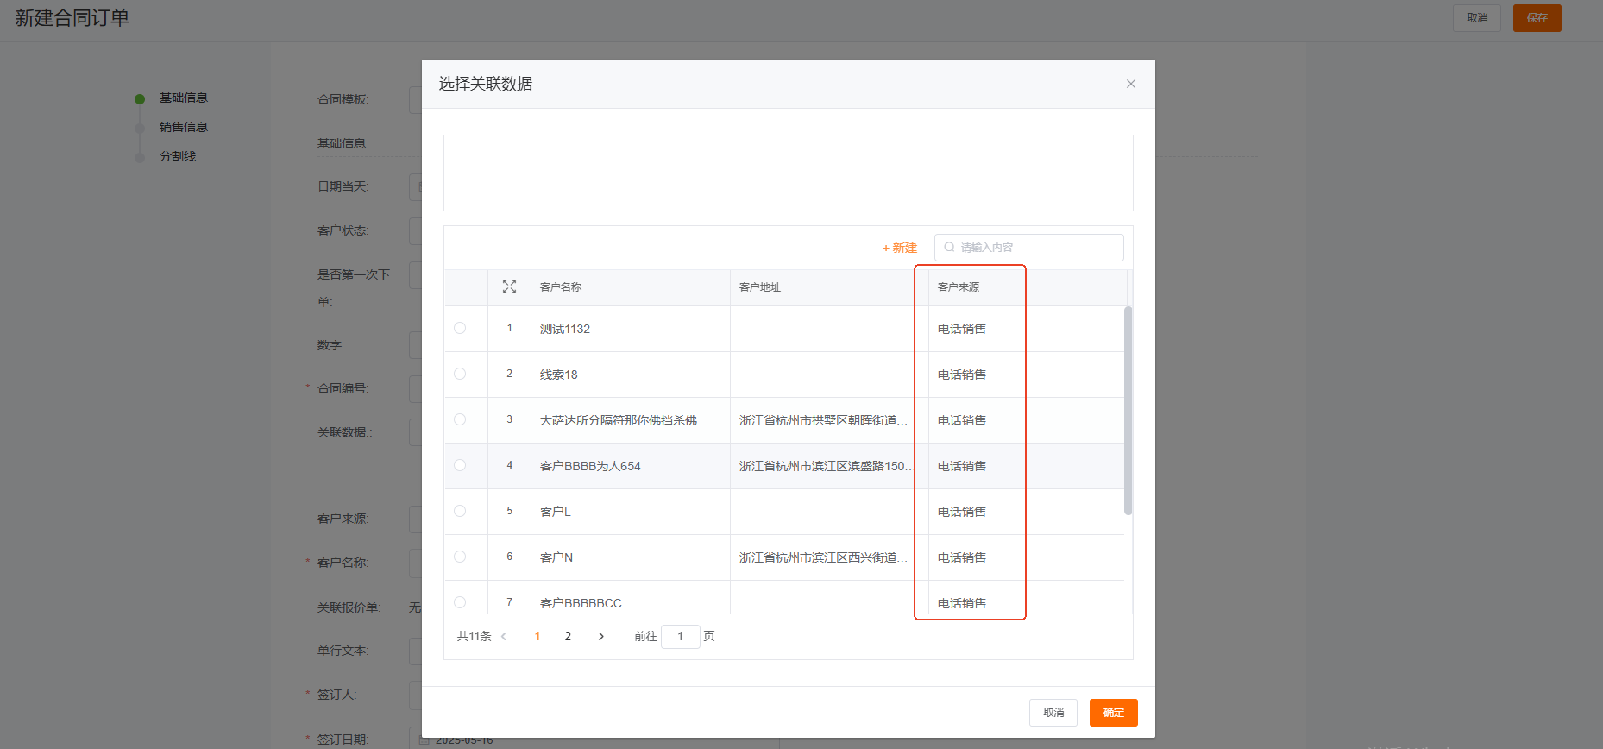Select page 1 in pagination
The height and width of the screenshot is (749, 1603).
537,637
